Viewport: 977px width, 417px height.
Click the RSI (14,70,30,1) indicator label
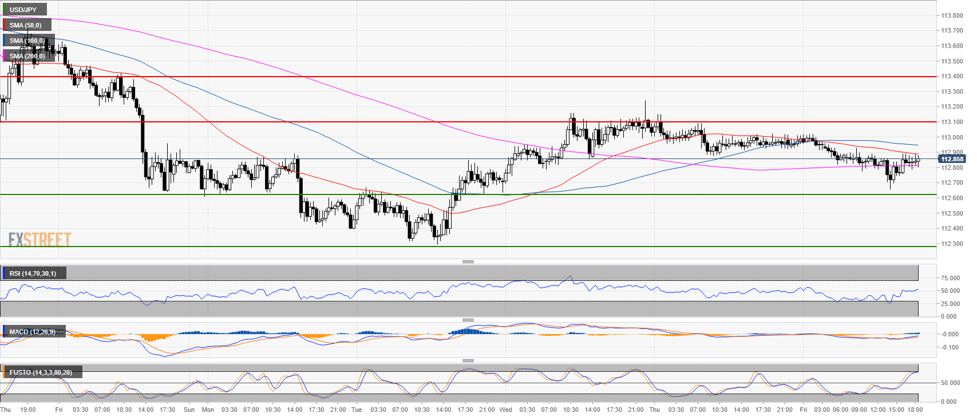tap(33, 273)
